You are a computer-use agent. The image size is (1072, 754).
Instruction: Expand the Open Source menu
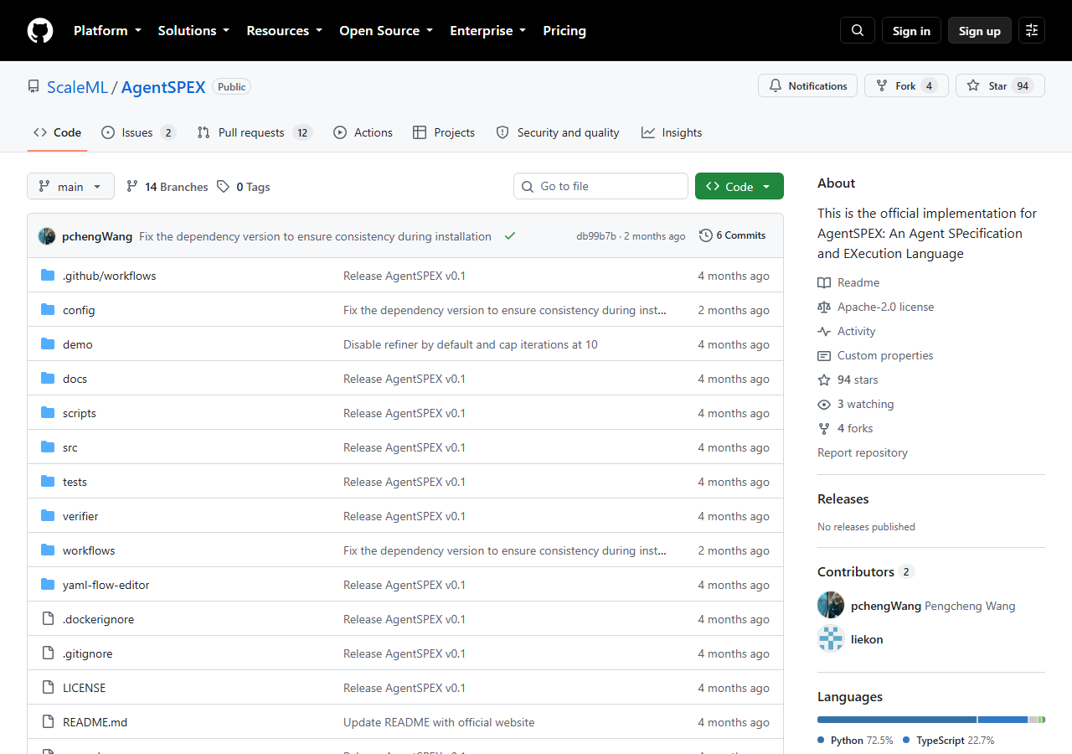[x=386, y=30]
